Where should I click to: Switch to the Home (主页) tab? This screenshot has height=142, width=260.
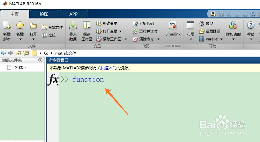(x=14, y=14)
